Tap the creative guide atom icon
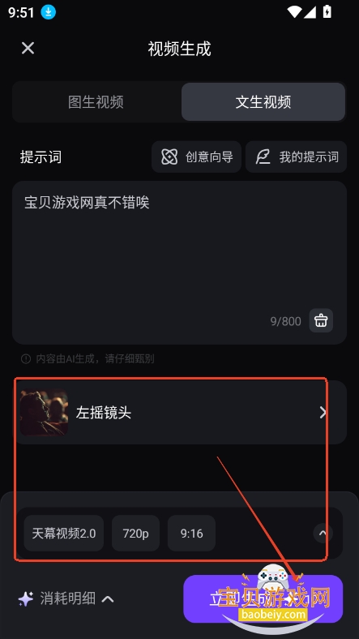Screen dimensions: 359x639 pos(169,157)
